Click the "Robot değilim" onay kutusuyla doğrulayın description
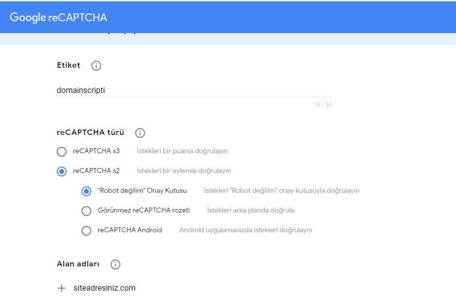 pyautogui.click(x=282, y=191)
